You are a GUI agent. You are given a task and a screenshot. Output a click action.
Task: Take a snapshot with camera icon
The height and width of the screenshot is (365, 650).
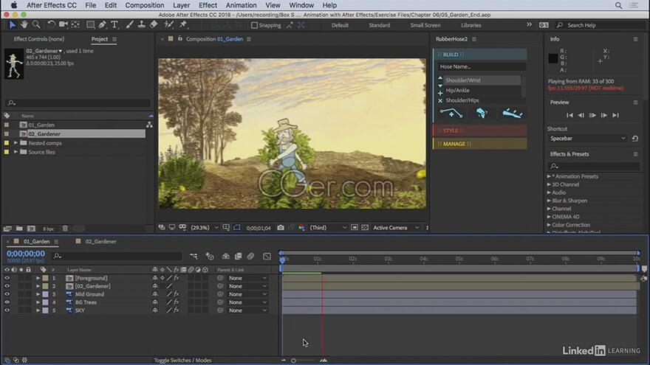point(281,228)
